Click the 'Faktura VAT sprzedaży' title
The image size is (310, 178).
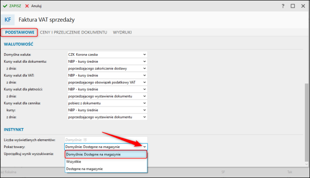point(47,20)
